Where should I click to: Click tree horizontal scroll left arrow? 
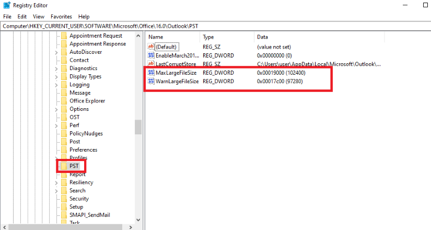click(4, 227)
